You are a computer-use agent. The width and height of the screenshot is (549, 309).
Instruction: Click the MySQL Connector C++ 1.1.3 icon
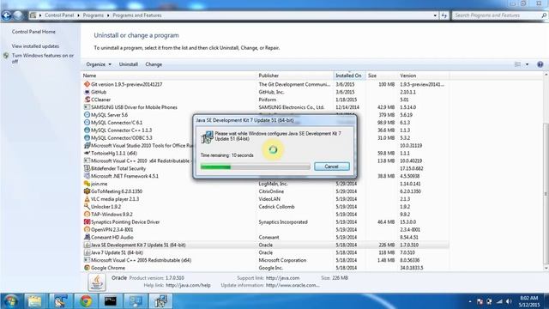87,130
